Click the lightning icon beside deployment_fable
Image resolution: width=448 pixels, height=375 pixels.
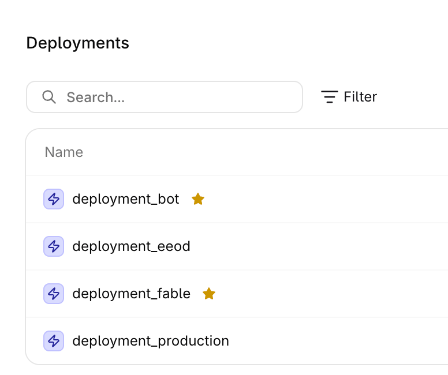[x=54, y=294]
